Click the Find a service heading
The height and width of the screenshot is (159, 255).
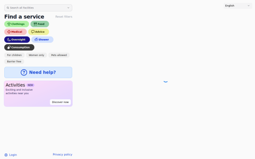[24, 17]
